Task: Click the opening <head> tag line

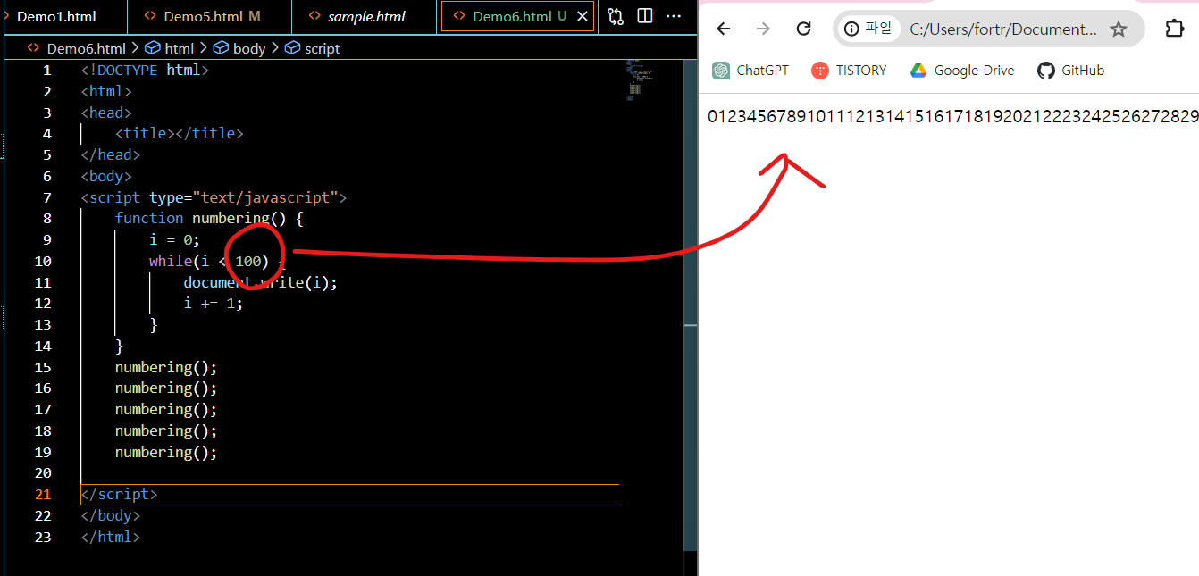Action: coord(106,113)
